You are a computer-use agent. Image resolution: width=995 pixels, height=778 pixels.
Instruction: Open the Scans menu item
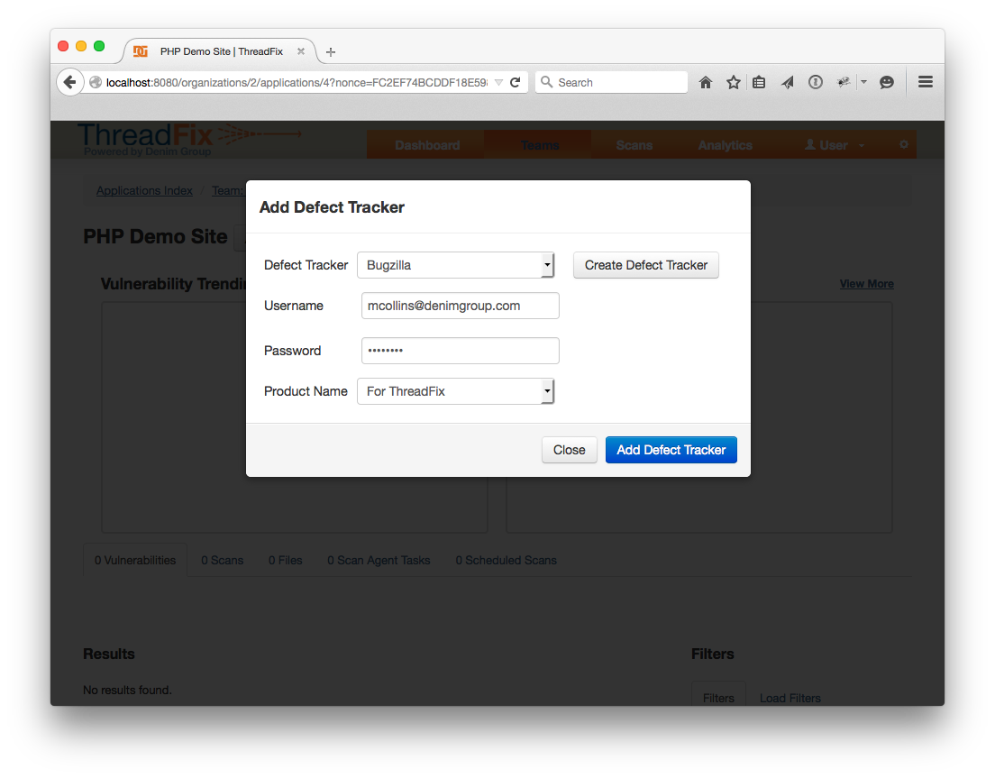pyautogui.click(x=634, y=145)
